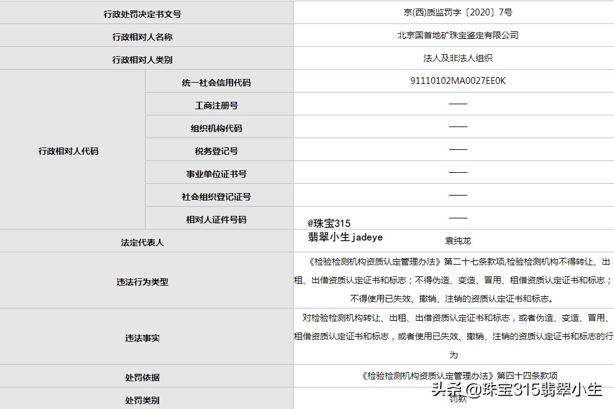Click the 工商注册号 row label
This screenshot has width=614, height=409.
(219, 104)
